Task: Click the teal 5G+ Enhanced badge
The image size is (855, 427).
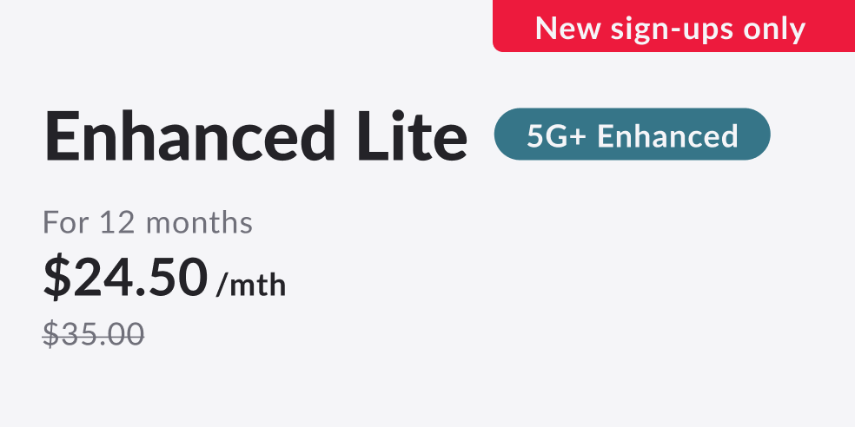Action: pyautogui.click(x=632, y=135)
